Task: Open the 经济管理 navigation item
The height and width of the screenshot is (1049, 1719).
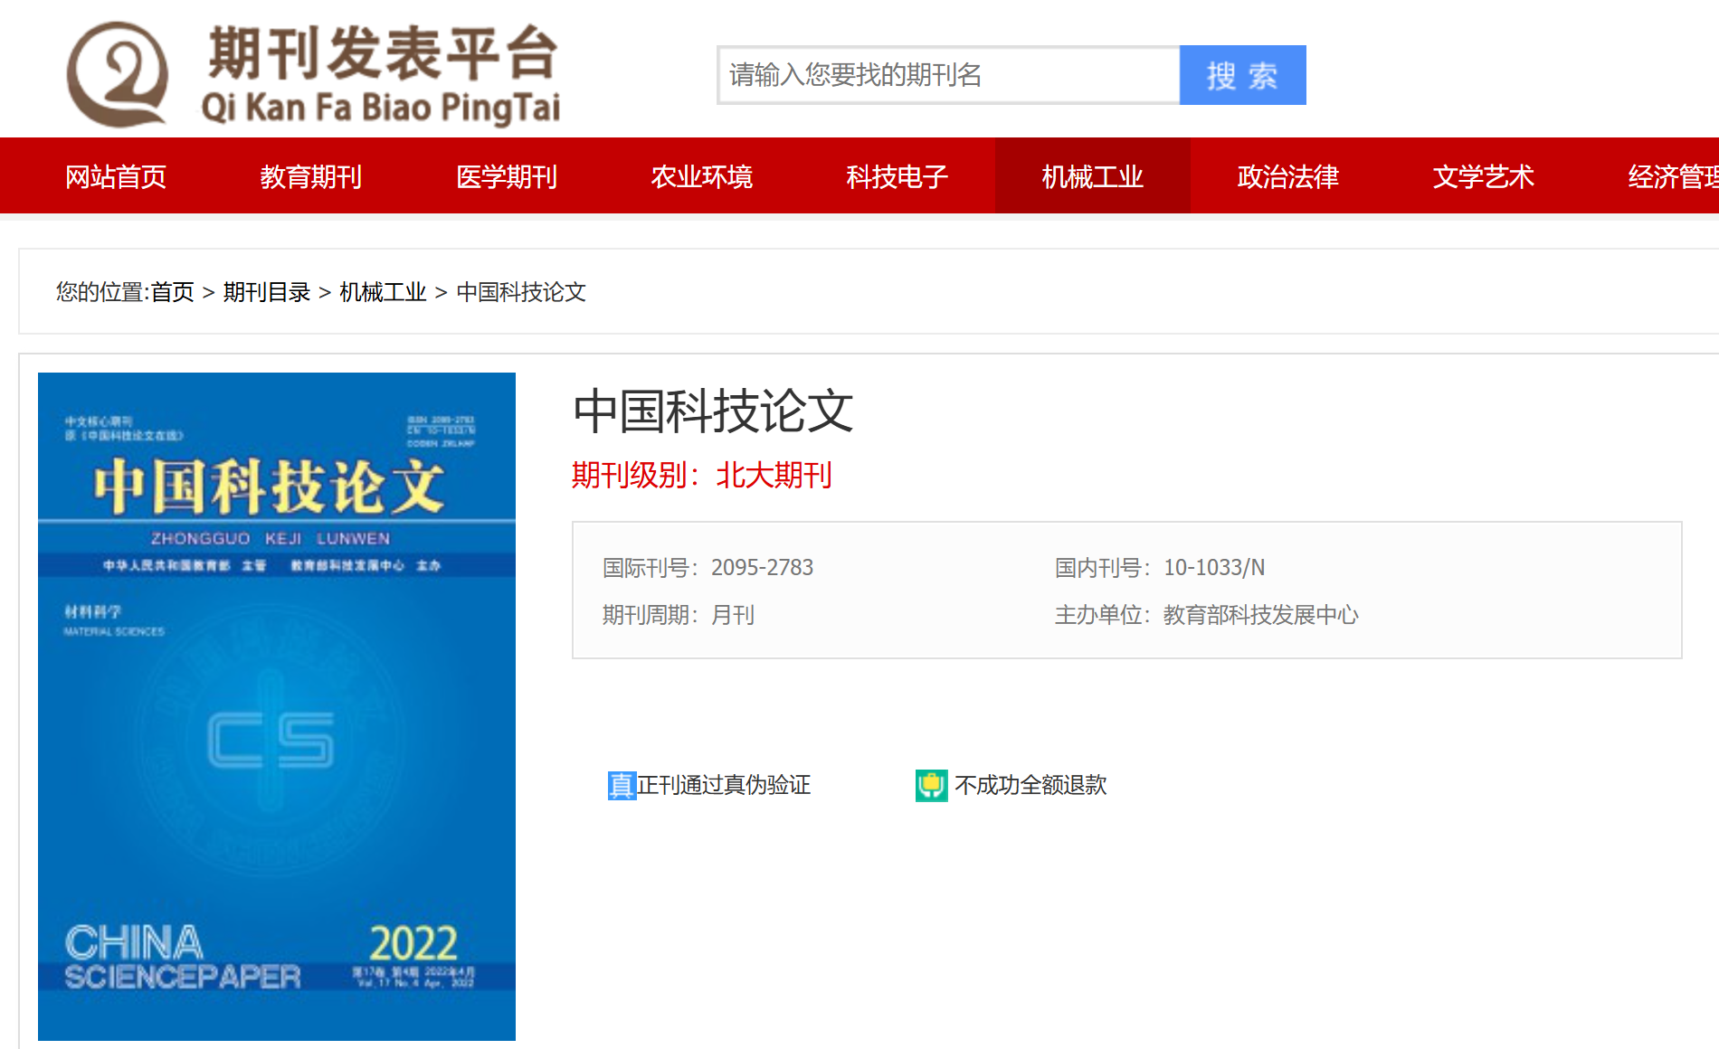Action: pyautogui.click(x=1676, y=176)
